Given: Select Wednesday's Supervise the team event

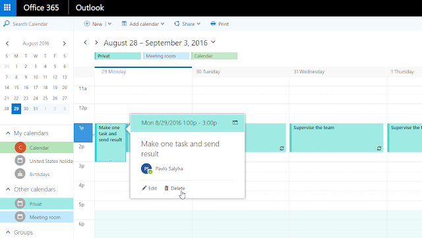Looking at the screenshot, I should pos(336,138).
